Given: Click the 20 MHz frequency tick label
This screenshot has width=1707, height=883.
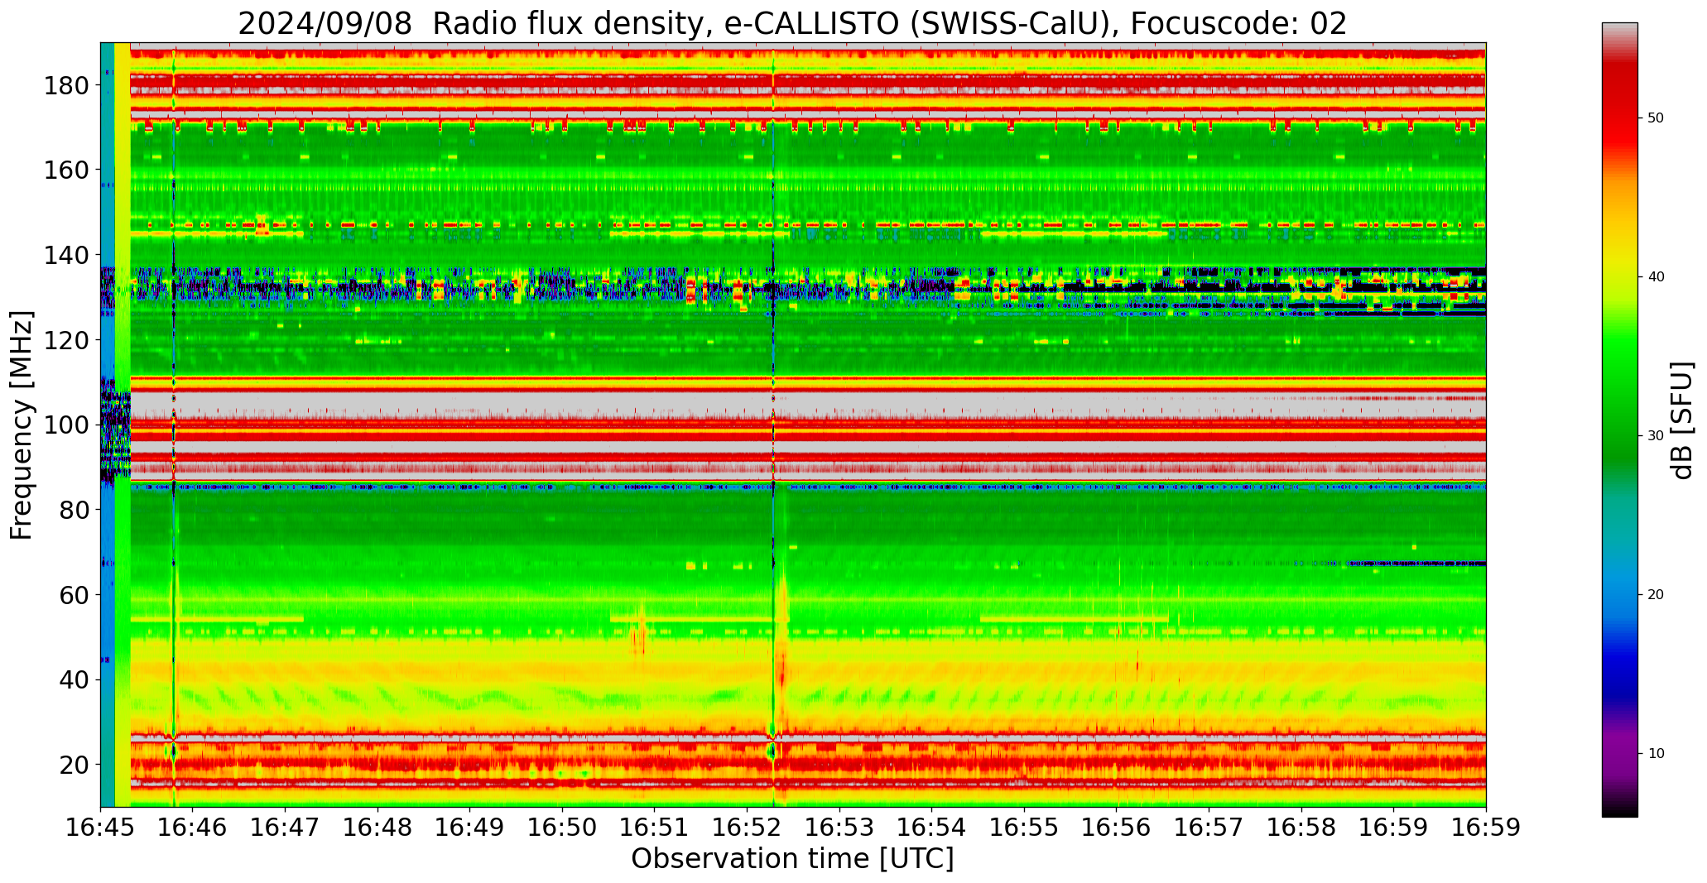Looking at the screenshot, I should pos(75,764).
